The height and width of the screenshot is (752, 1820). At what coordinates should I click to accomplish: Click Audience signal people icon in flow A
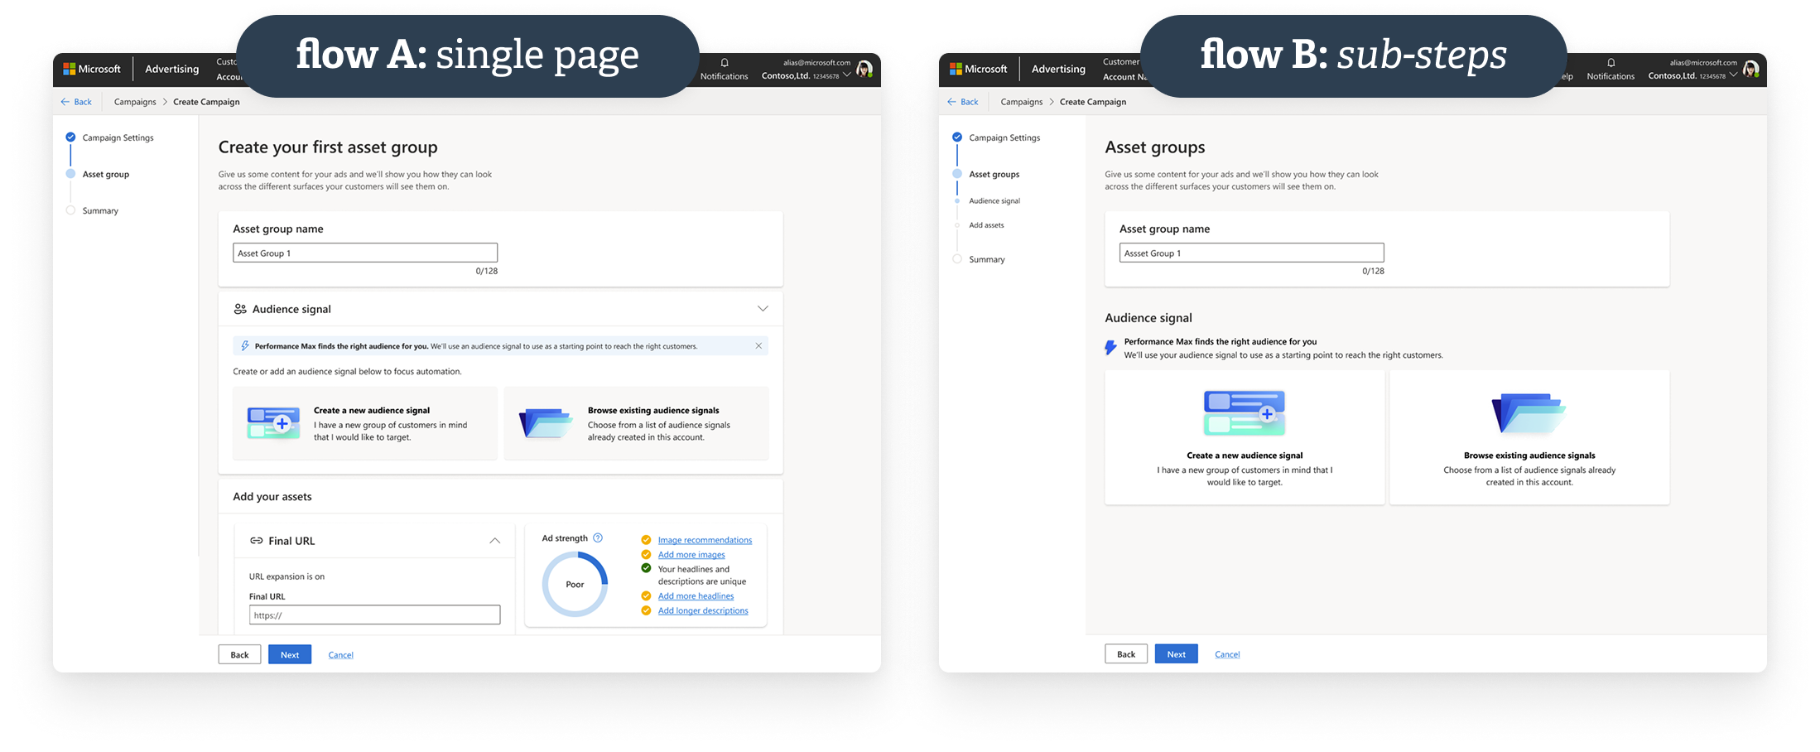click(240, 309)
